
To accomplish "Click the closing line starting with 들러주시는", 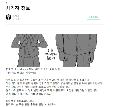I will [31, 104].
